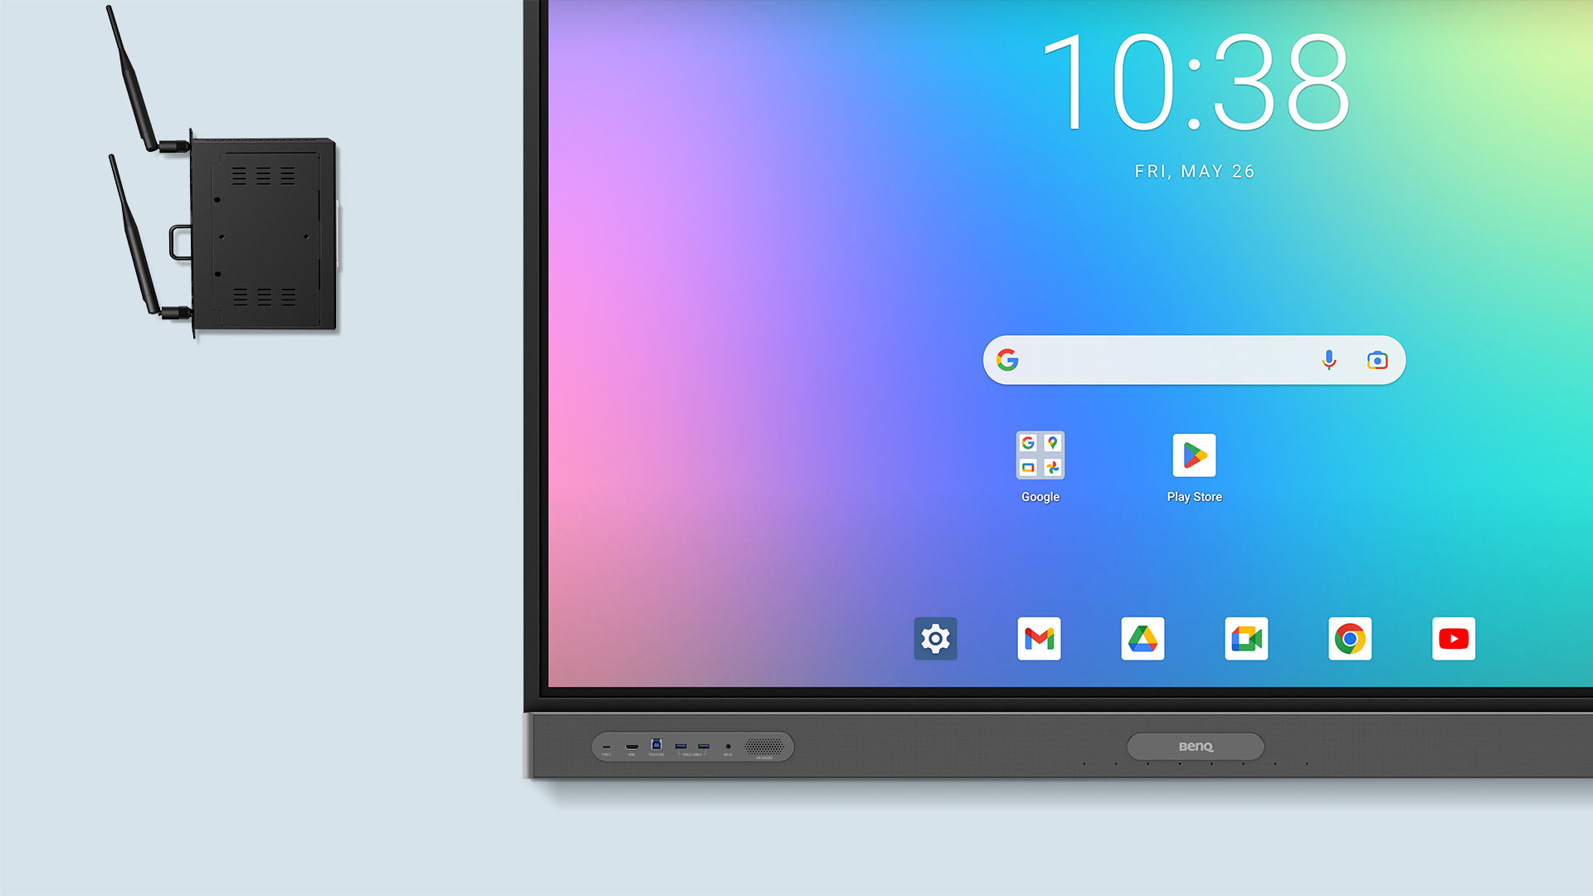The height and width of the screenshot is (896, 1593).
Task: Expand the bottom control panel
Action: coord(1196,746)
